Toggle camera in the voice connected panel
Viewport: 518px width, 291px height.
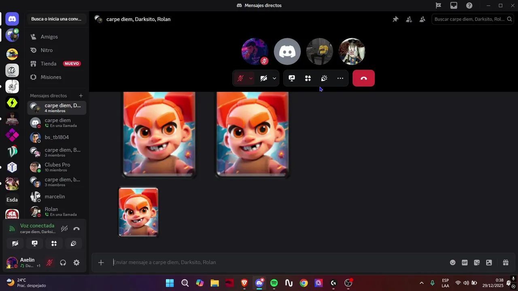pyautogui.click(x=15, y=243)
